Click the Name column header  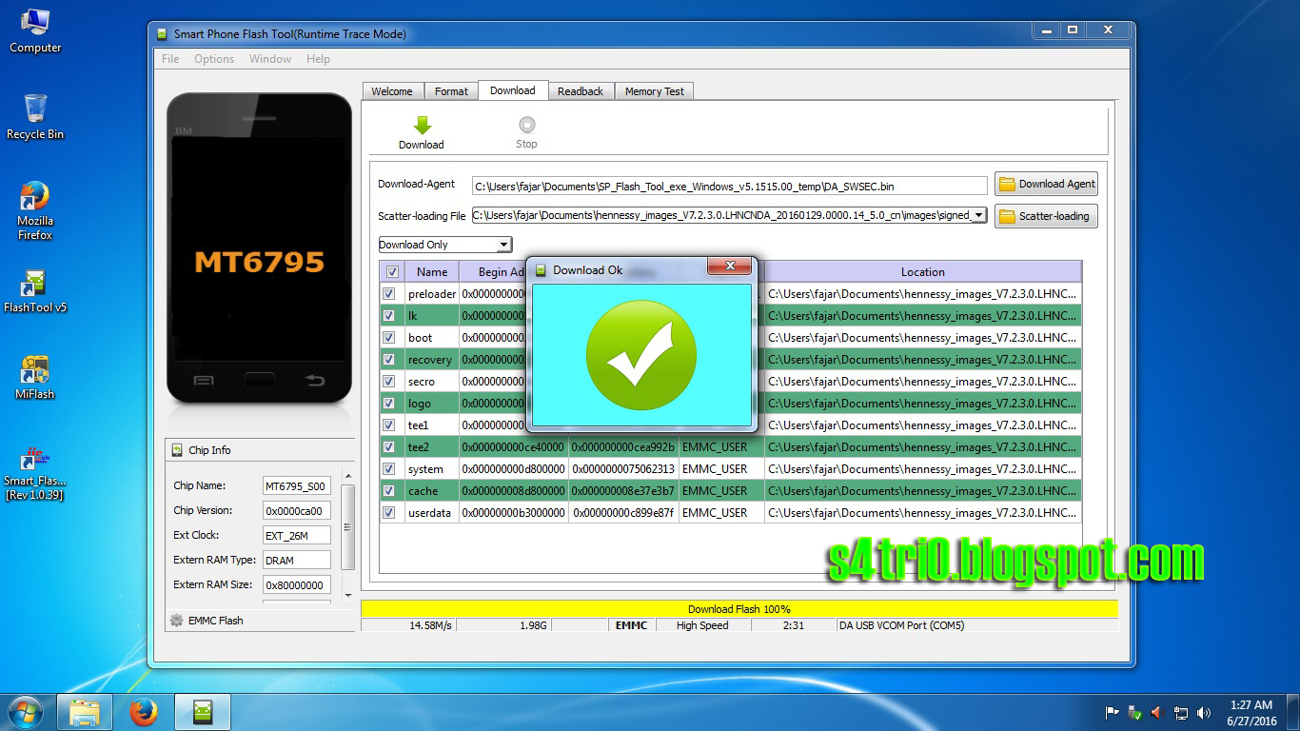click(x=432, y=272)
